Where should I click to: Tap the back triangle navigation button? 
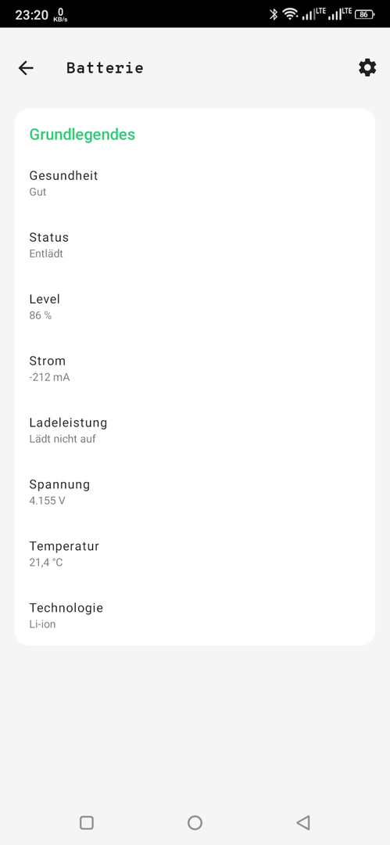(x=303, y=822)
